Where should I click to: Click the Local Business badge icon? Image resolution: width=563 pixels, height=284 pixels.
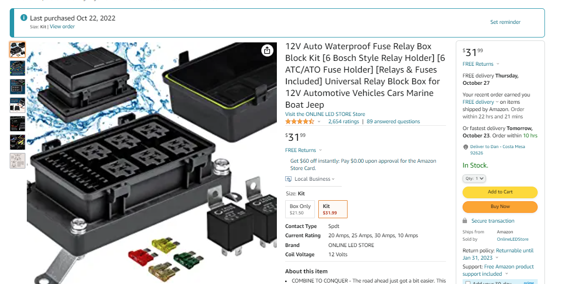click(x=288, y=179)
